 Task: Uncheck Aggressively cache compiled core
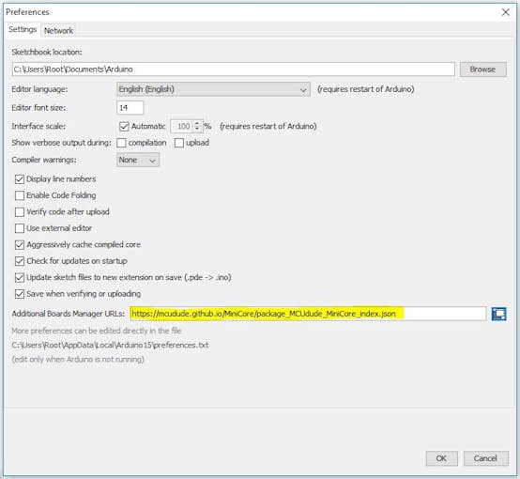[x=20, y=245]
